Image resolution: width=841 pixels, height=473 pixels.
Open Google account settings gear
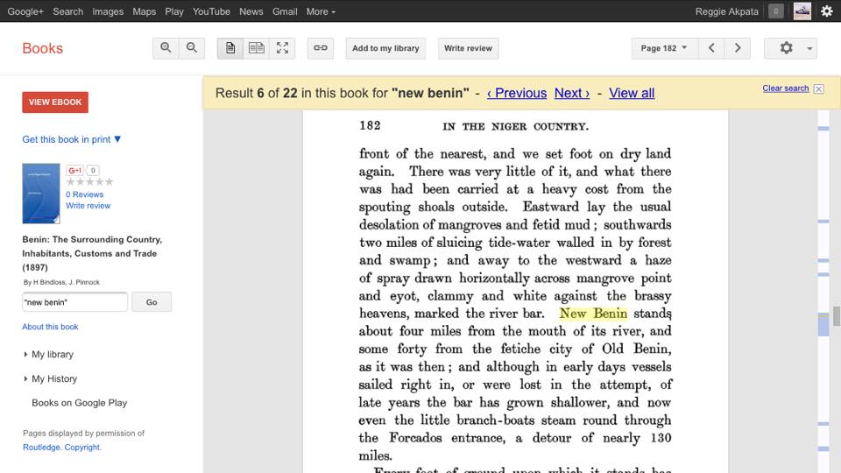[x=826, y=11]
